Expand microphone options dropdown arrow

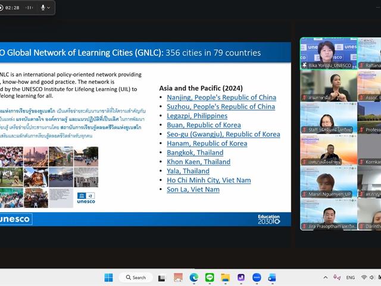(50, 8)
